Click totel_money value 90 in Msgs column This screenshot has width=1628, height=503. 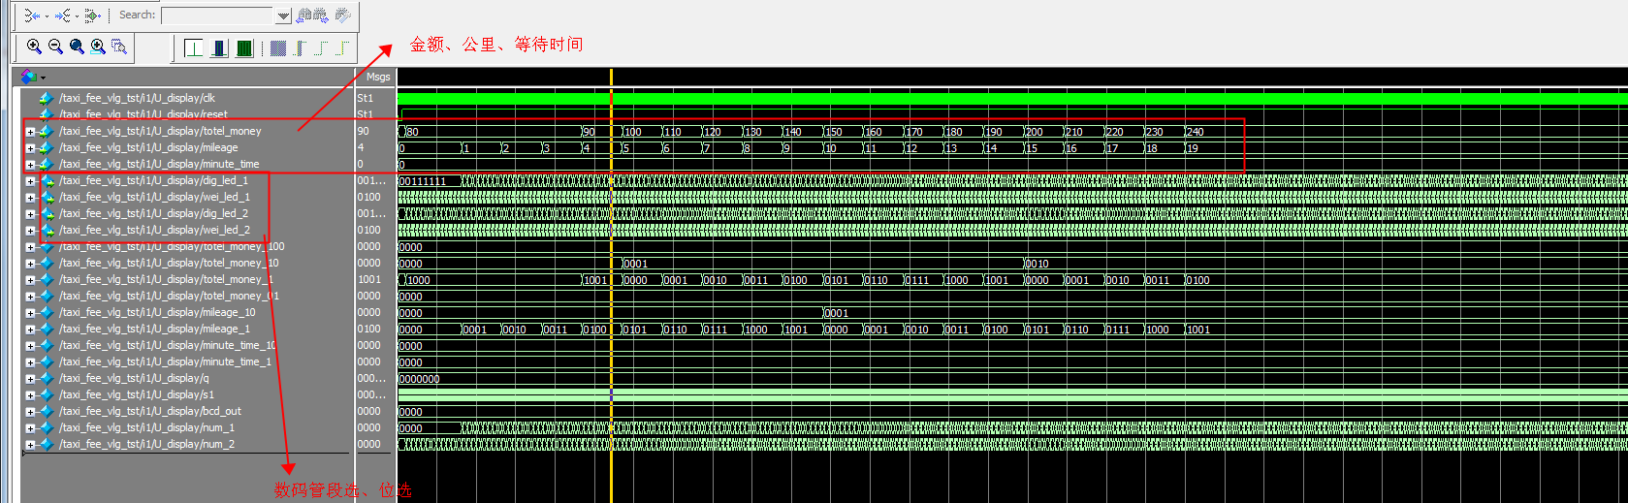pyautogui.click(x=364, y=131)
